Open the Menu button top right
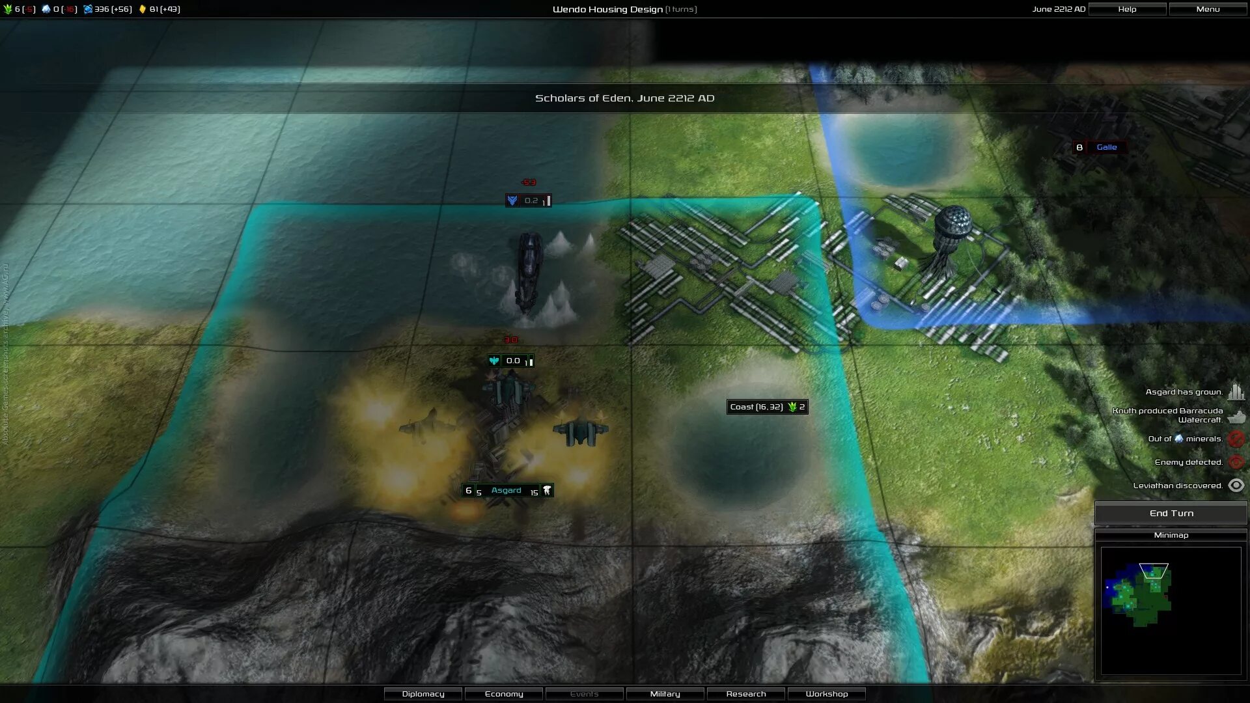 1208,8
